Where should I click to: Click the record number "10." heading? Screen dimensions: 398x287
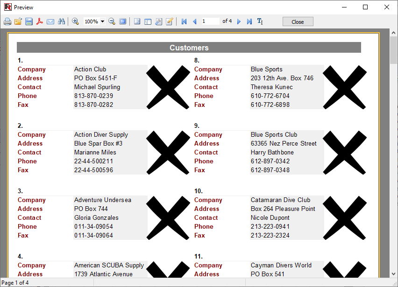click(199, 191)
